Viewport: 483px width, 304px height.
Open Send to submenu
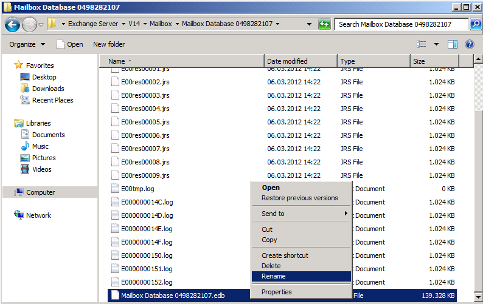pyautogui.click(x=273, y=214)
